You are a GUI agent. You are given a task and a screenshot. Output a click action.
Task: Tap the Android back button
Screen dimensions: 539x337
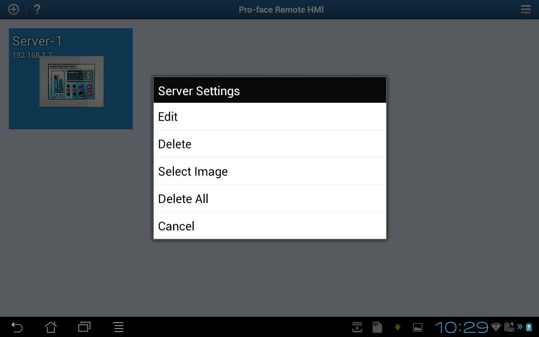[x=17, y=327]
